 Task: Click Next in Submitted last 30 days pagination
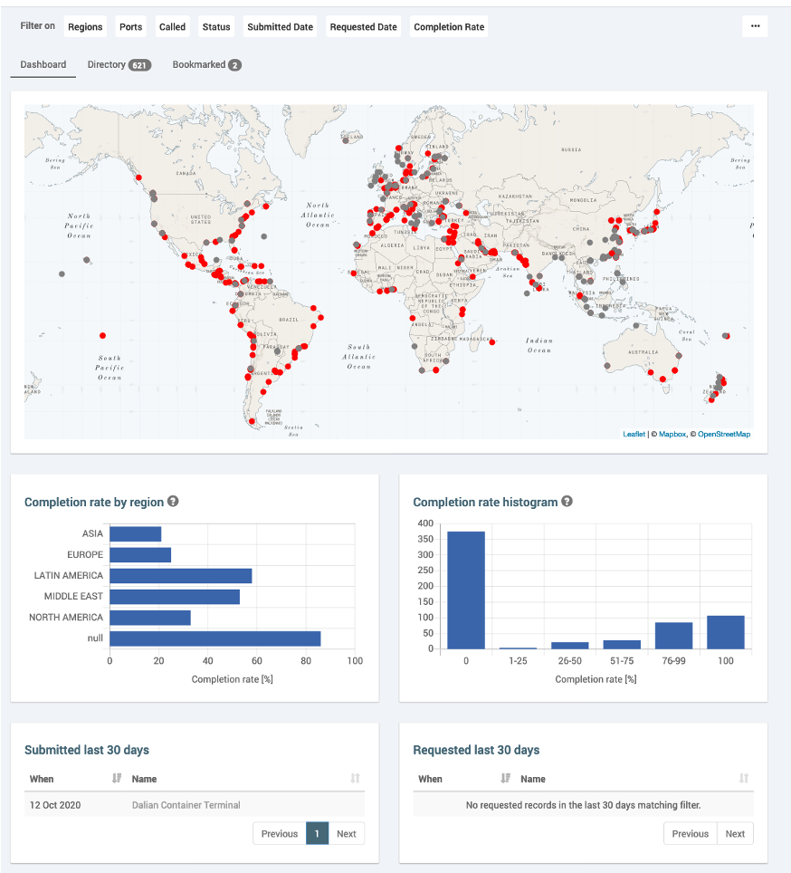point(346,834)
